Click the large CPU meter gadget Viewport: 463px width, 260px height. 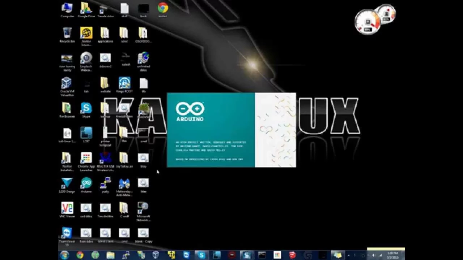(x=368, y=22)
